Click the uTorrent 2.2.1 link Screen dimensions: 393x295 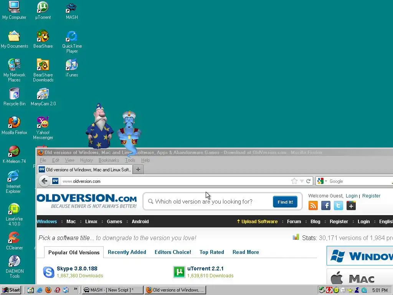[205, 268]
